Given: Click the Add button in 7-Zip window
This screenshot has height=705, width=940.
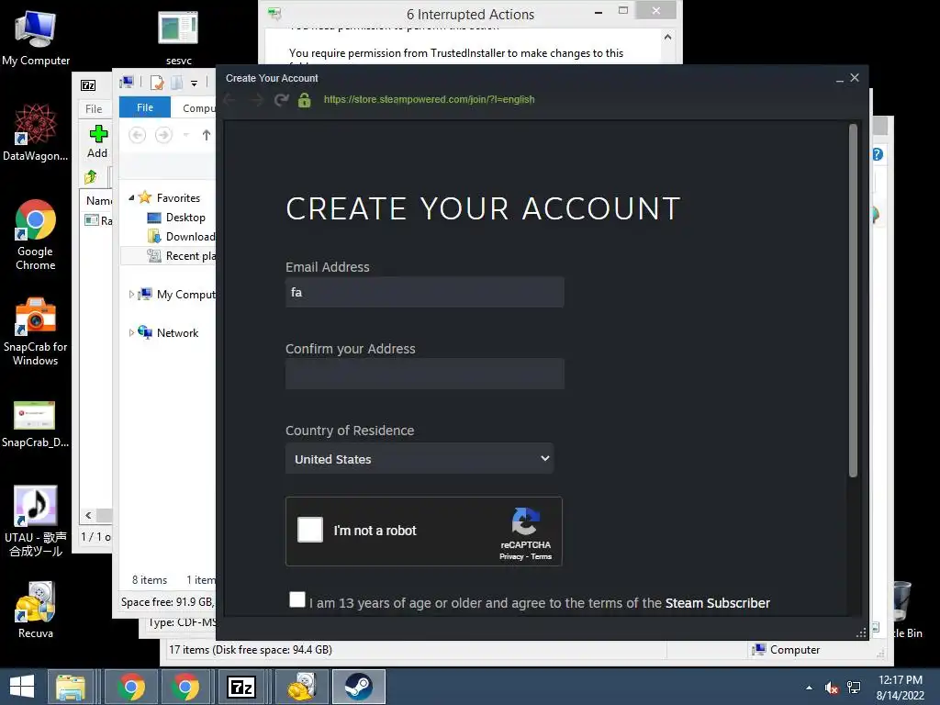Looking at the screenshot, I should pyautogui.click(x=97, y=141).
